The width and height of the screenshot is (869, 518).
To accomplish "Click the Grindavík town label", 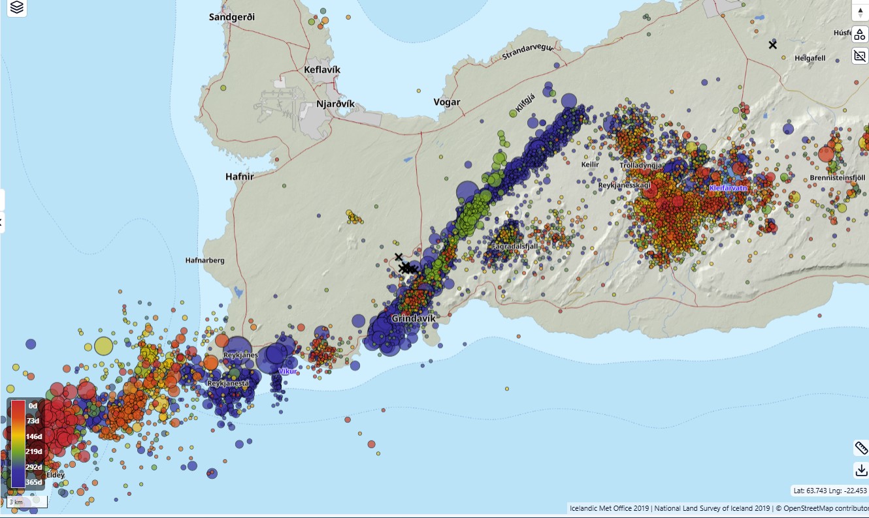I will [x=413, y=318].
